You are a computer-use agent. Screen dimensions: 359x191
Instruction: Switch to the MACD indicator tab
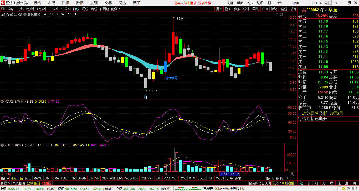38,178
